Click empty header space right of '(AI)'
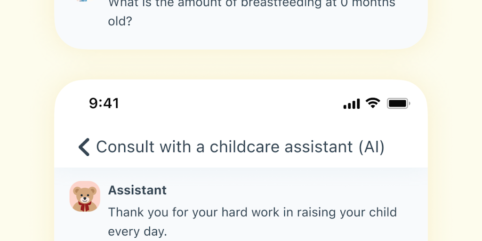This screenshot has width=482, height=241. tap(405, 147)
